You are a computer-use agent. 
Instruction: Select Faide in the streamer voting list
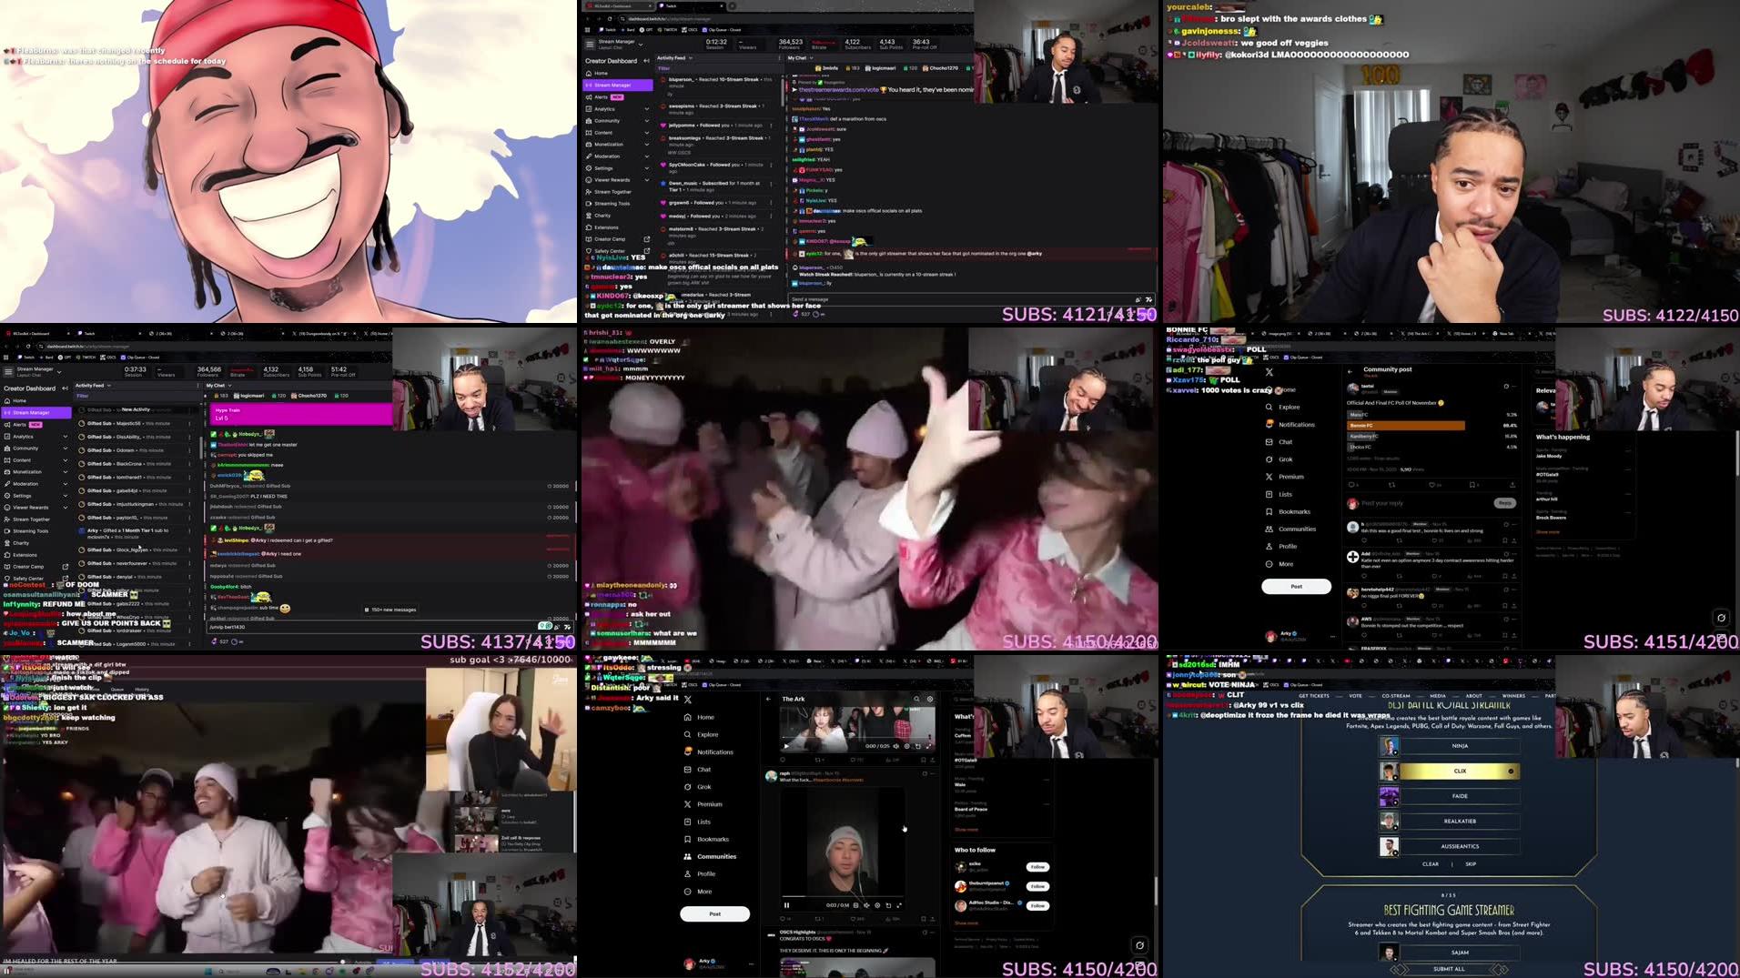pyautogui.click(x=1460, y=795)
